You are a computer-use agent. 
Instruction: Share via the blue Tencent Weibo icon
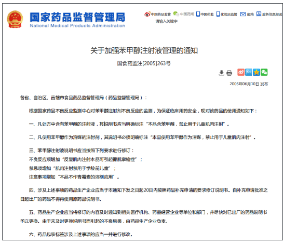[x=249, y=72]
